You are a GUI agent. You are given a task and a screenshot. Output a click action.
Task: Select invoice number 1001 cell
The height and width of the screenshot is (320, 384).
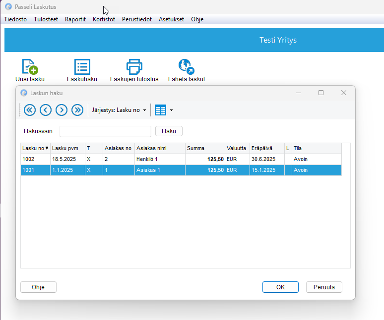[36, 170]
